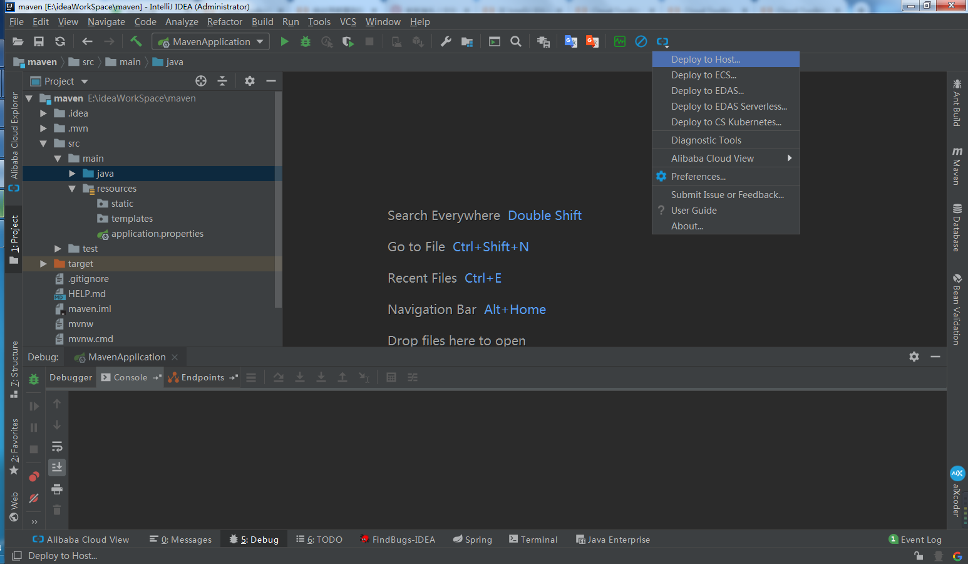
Task: Click the Debug panel settings gear
Action: tap(914, 357)
